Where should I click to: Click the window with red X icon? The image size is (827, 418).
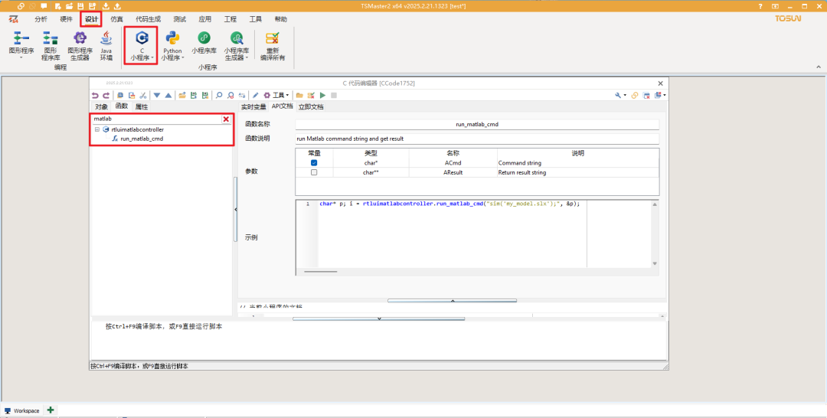click(646, 96)
